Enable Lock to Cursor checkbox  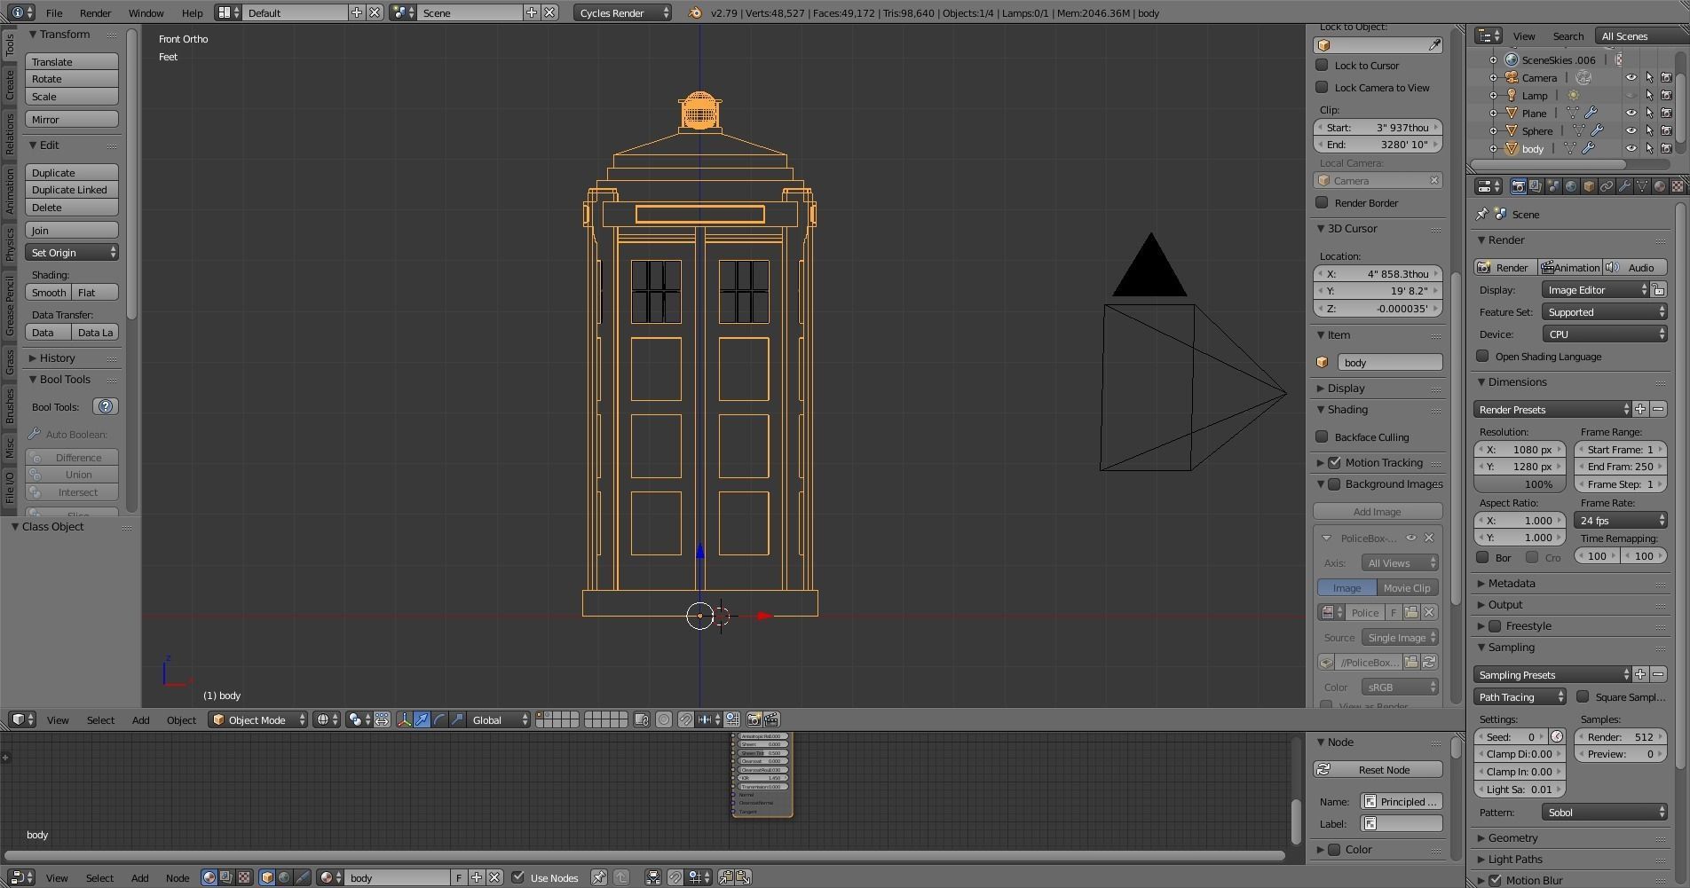(x=1322, y=65)
